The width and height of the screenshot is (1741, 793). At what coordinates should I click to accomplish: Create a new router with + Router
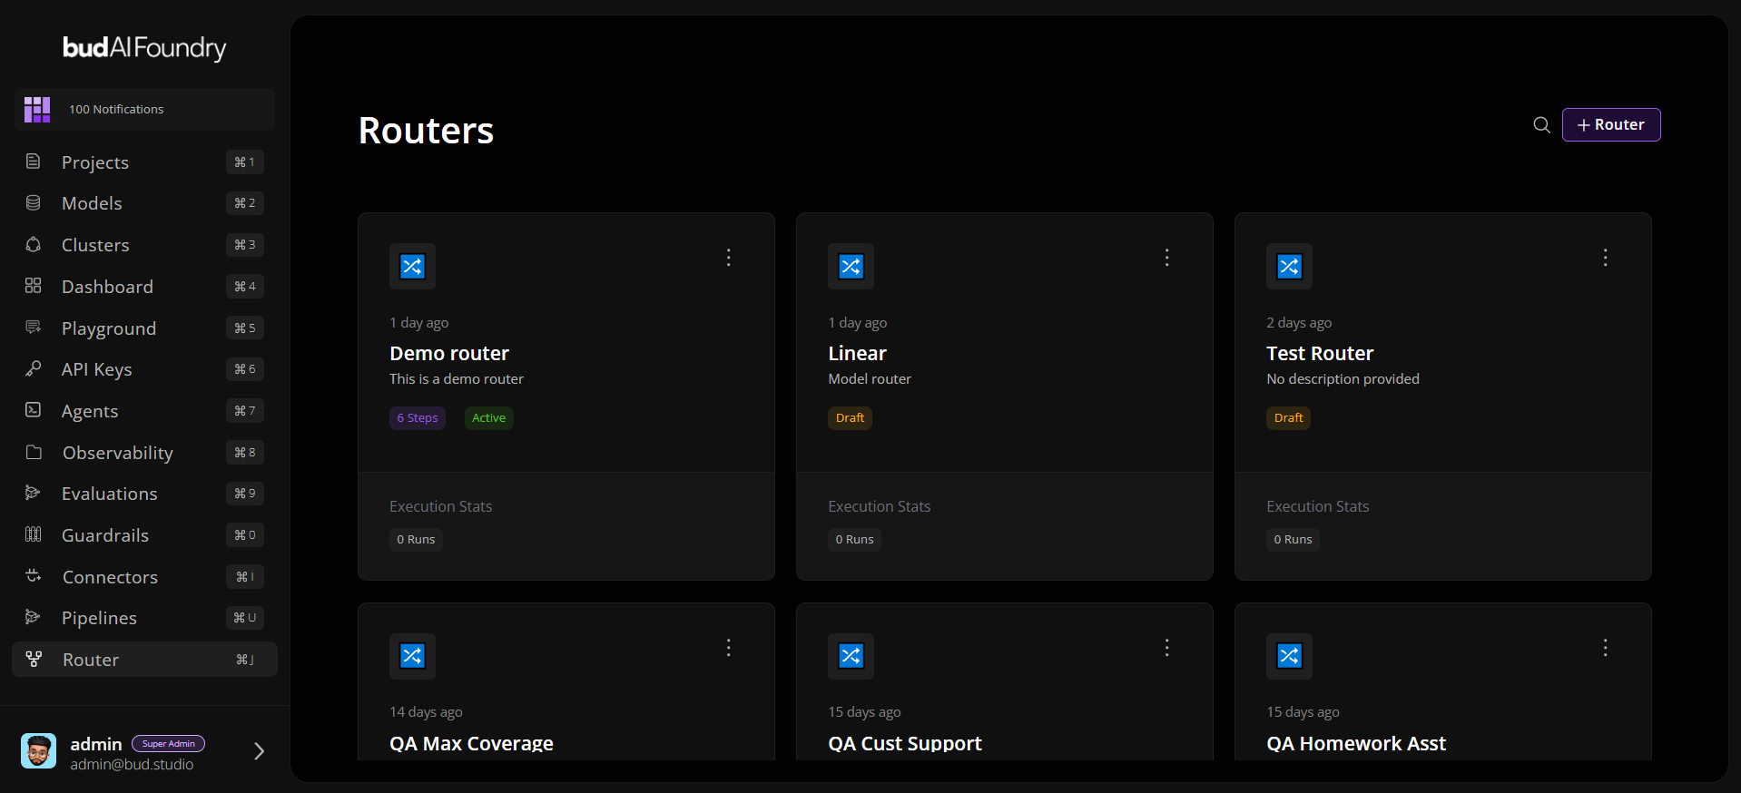[1611, 125]
